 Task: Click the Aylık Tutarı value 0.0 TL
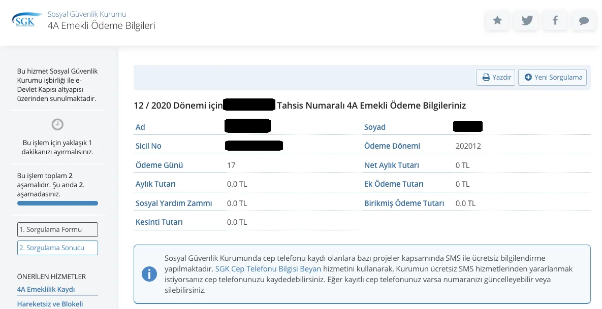(237, 184)
